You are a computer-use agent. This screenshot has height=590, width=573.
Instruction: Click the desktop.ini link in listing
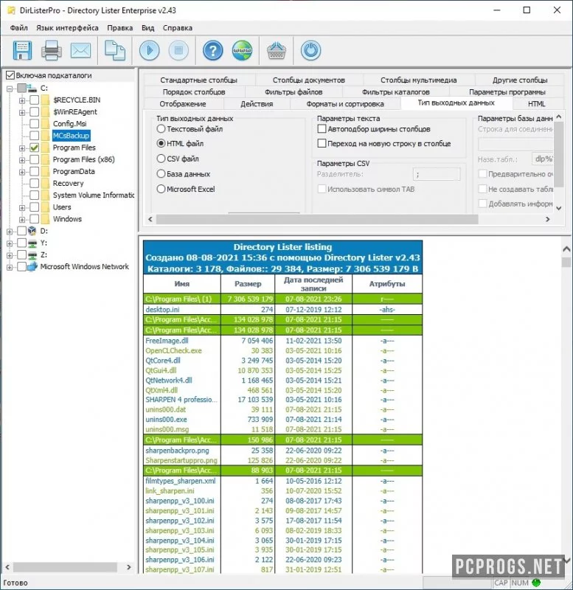tap(162, 309)
